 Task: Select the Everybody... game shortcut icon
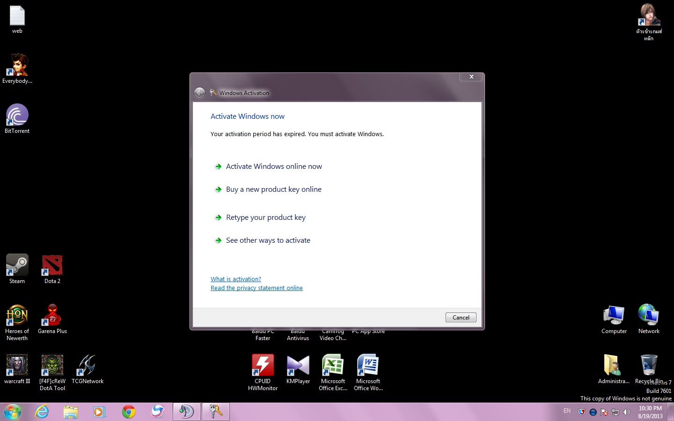click(17, 69)
